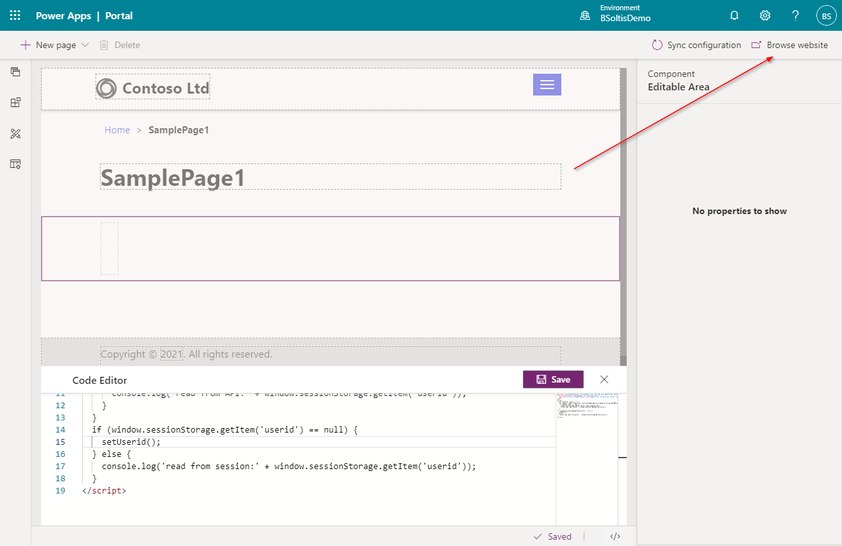Image resolution: width=842 pixels, height=546 pixels.
Task: Click the Editable Area component heading
Action: [x=679, y=87]
